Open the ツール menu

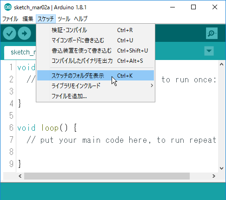(x=64, y=19)
